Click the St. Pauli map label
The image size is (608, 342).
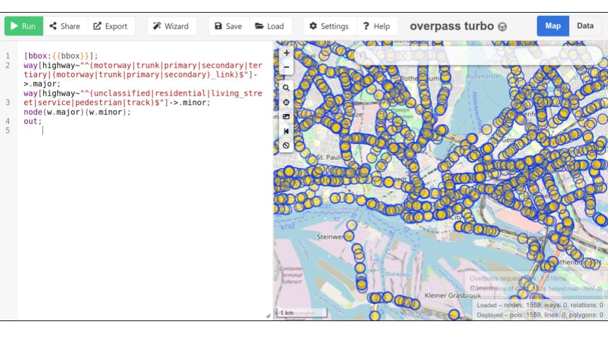tap(329, 157)
